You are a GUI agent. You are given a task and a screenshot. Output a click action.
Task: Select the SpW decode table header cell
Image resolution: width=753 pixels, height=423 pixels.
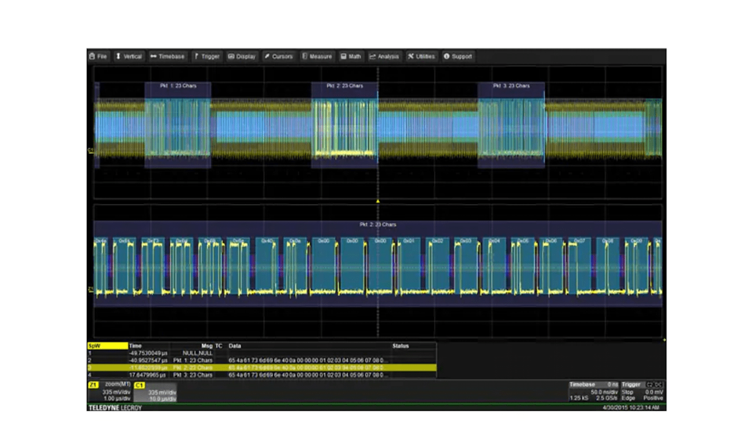(108, 346)
